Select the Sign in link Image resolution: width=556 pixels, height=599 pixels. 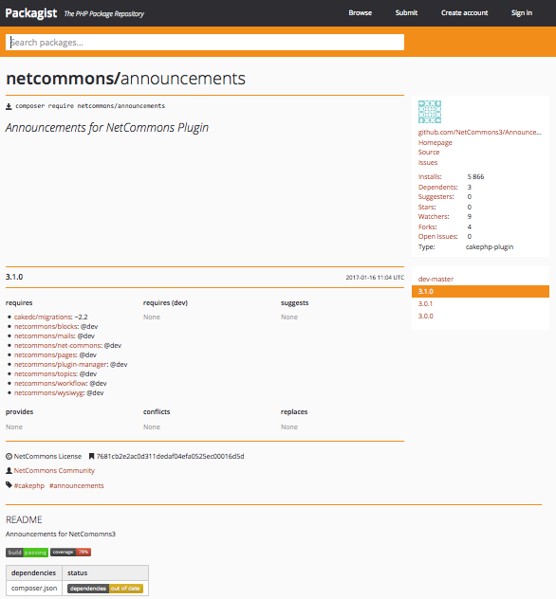click(x=522, y=13)
